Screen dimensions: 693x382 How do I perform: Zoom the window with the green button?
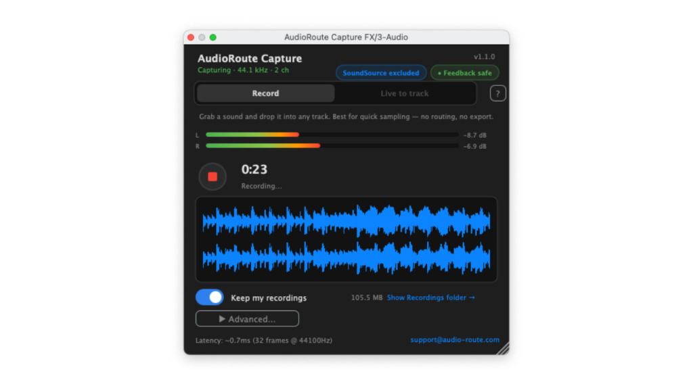coord(213,38)
